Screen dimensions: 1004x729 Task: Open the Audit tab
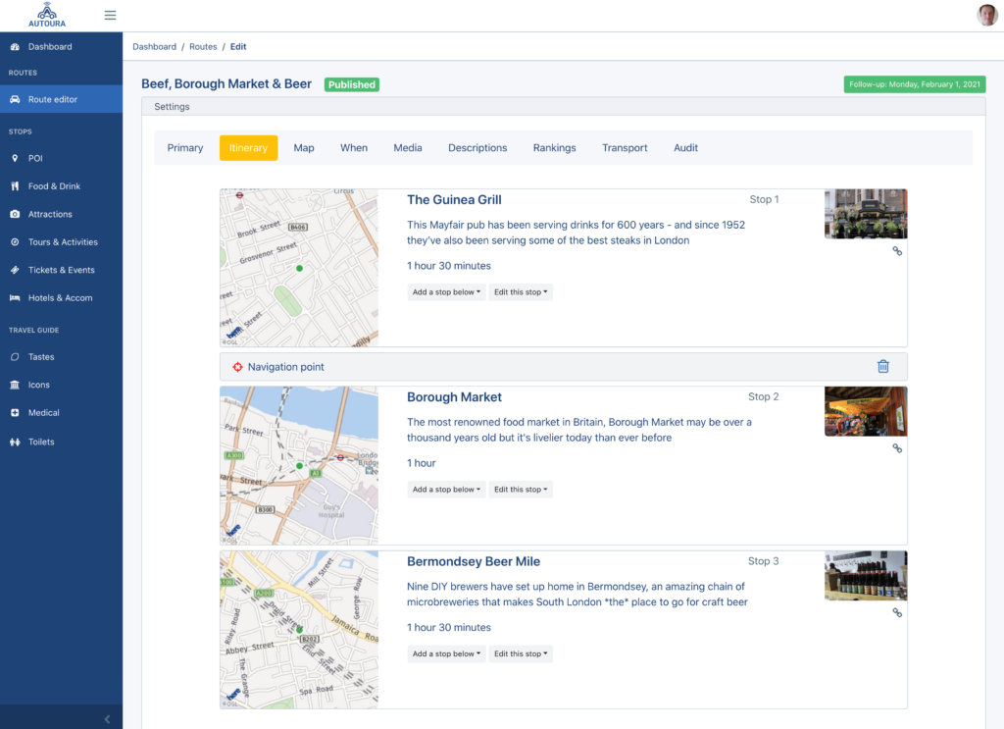click(x=685, y=148)
